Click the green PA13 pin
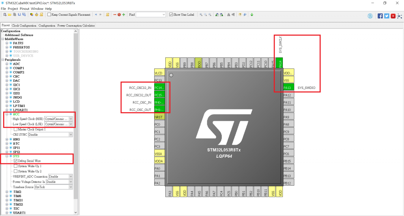 [288, 88]
